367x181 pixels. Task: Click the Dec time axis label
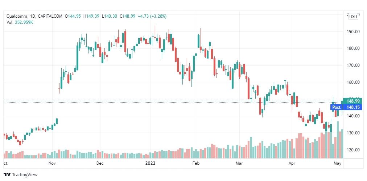[x=100, y=163]
